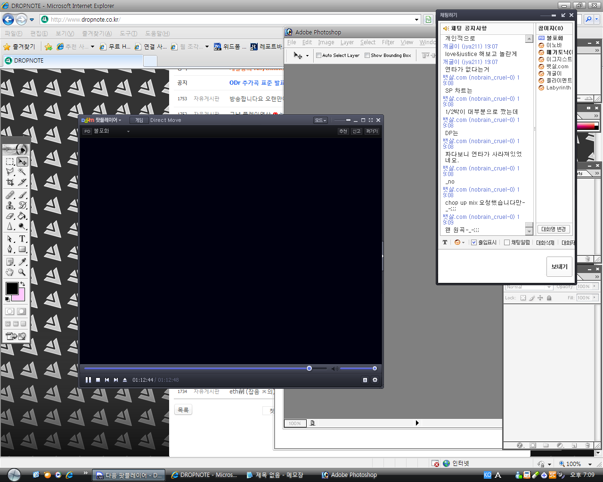The width and height of the screenshot is (603, 482).
Task: Click the video seek progress slider
Action: pos(205,369)
